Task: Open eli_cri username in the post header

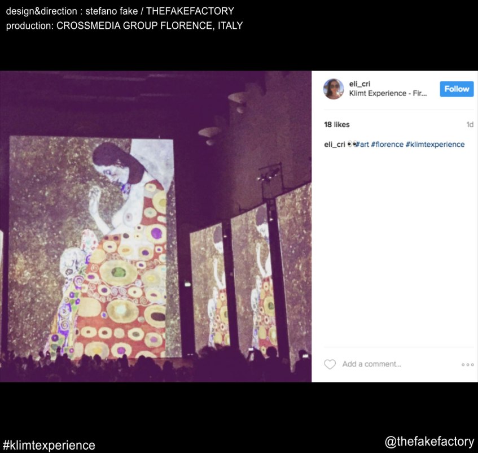Action: [x=359, y=84]
